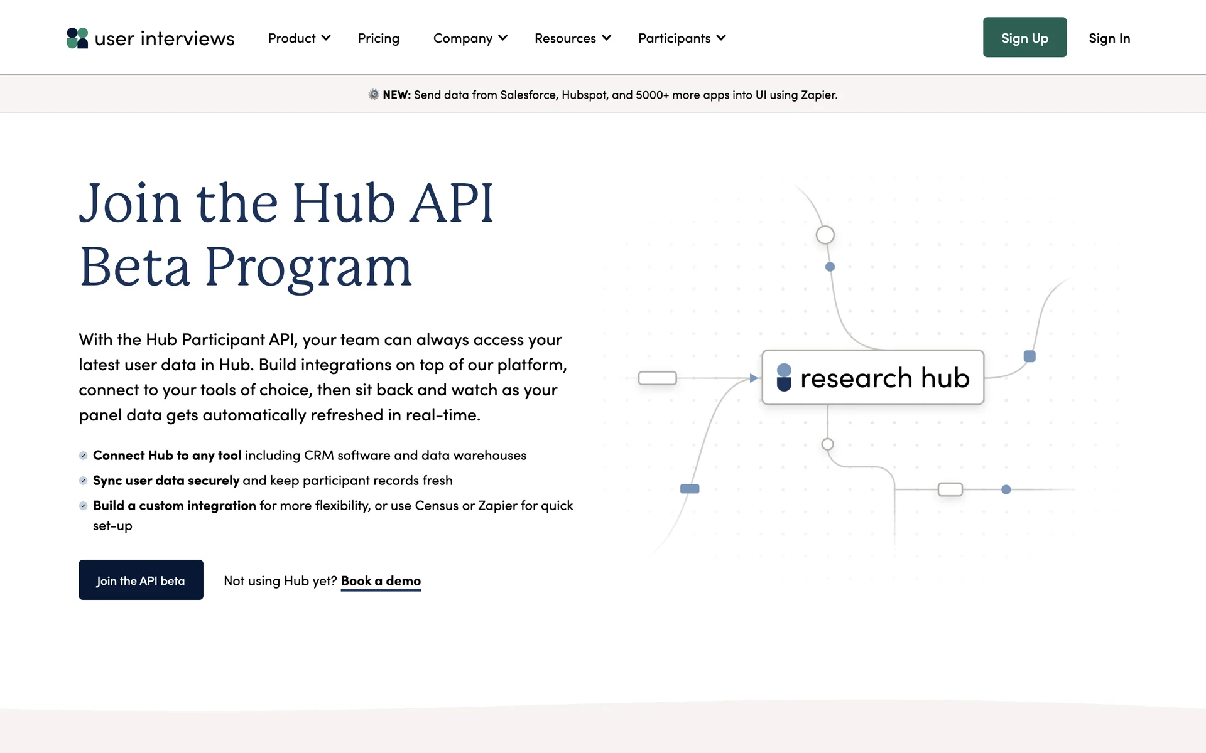Go to the Pricing page
The image size is (1206, 753).
378,38
